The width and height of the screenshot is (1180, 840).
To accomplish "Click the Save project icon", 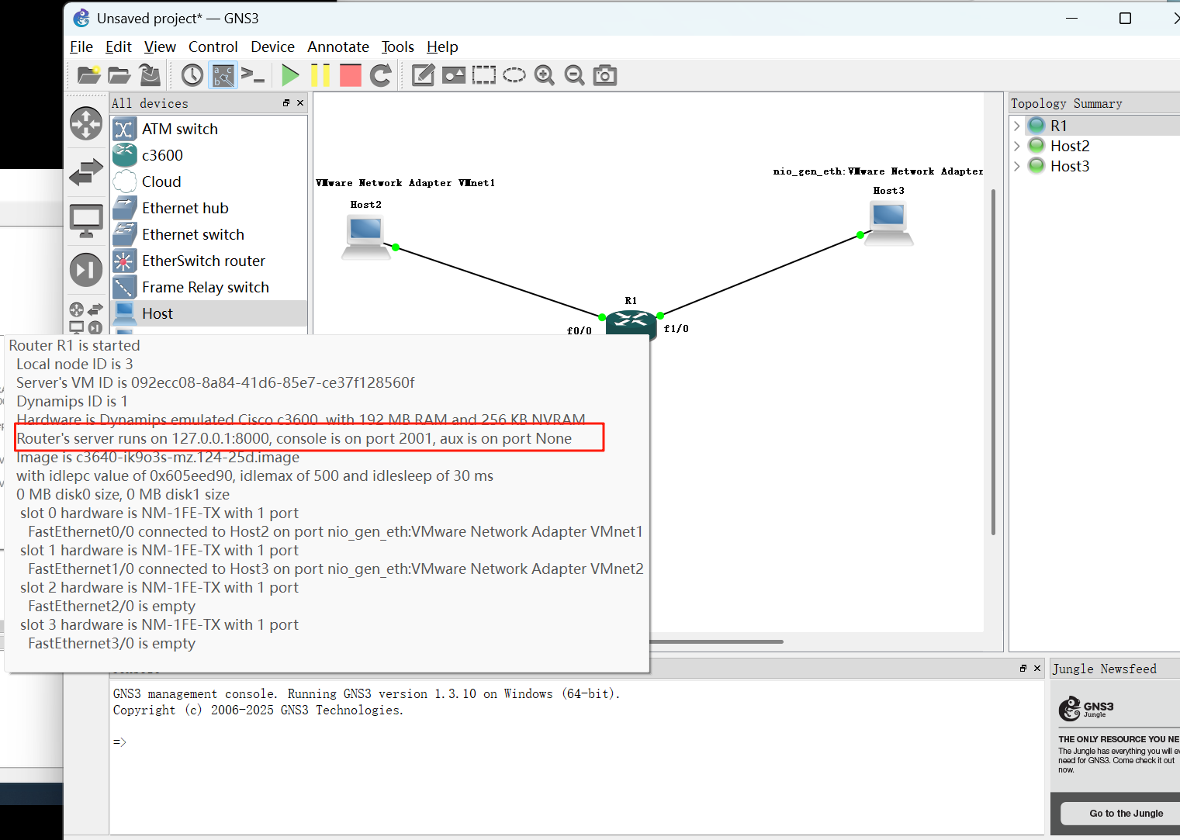I will (149, 75).
